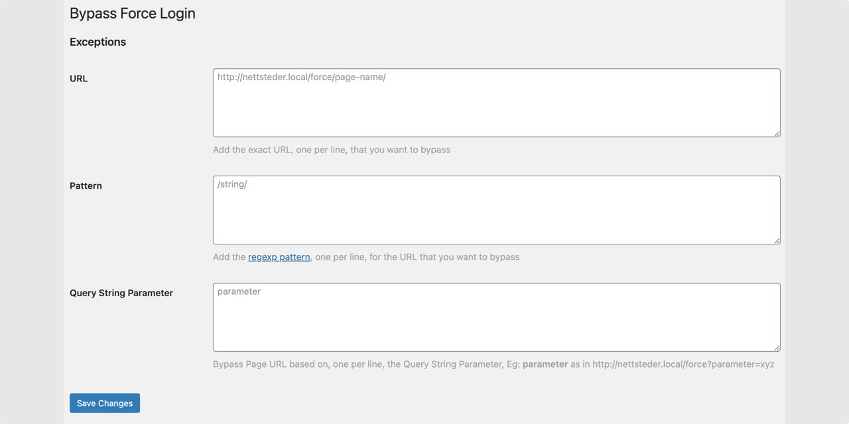This screenshot has width=849, height=424.
Task: Click the regexp pattern helper description text
Action: click(x=365, y=256)
